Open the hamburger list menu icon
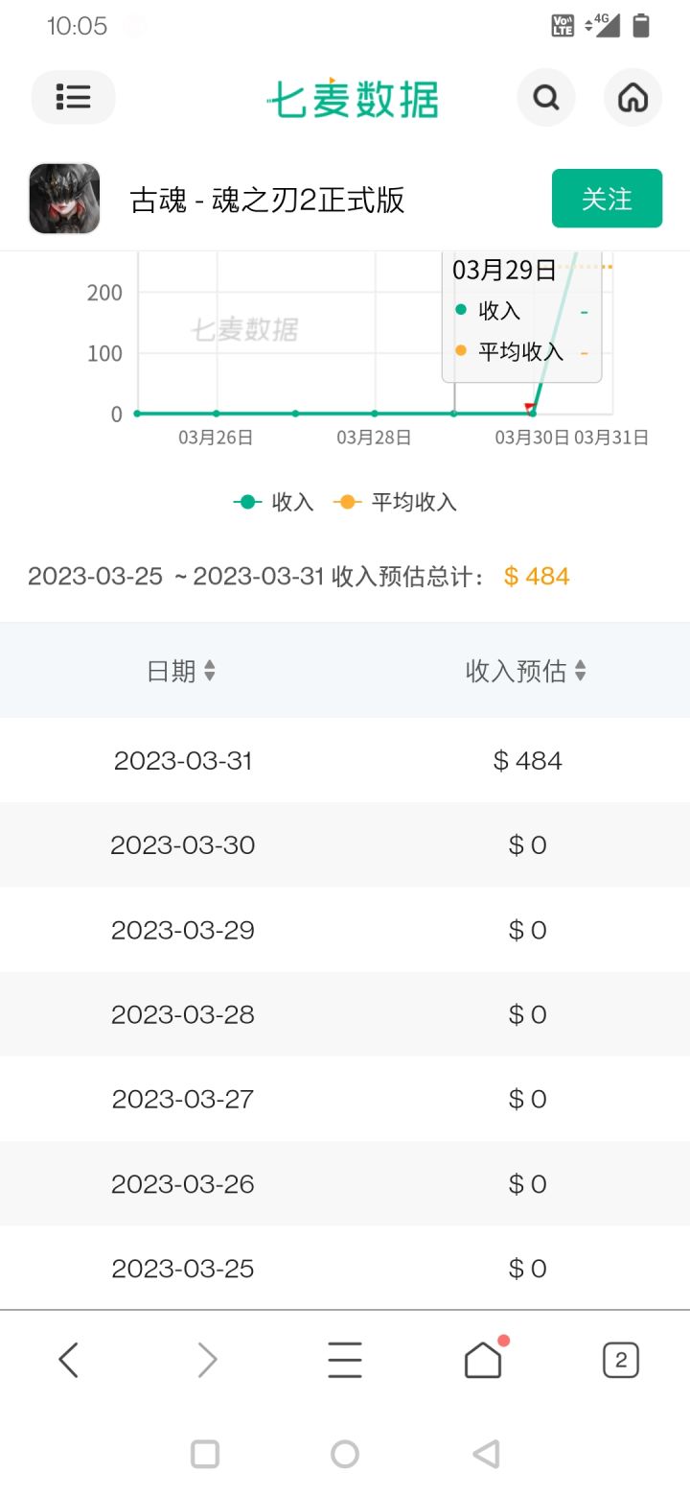This screenshot has width=690, height=1497. pos(74,97)
